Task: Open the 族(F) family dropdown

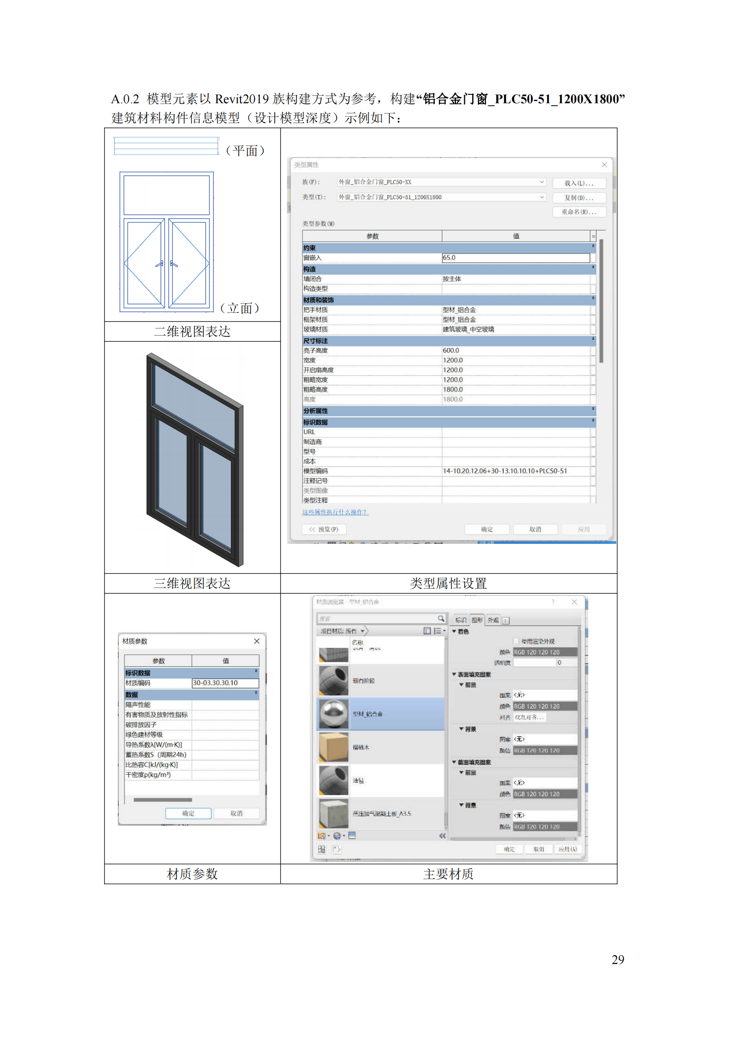Action: click(542, 182)
